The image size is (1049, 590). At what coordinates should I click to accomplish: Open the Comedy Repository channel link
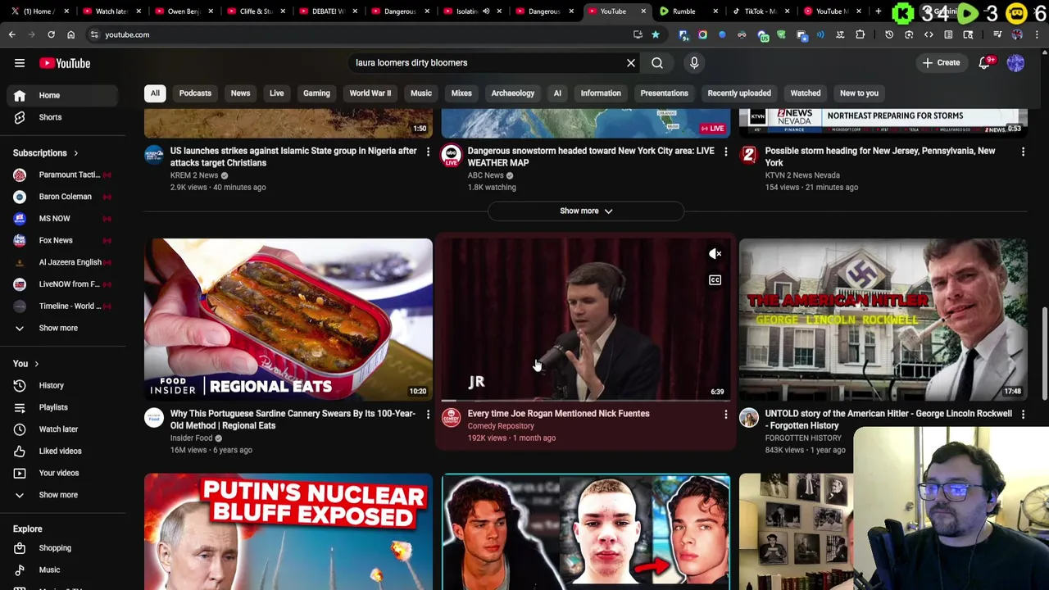[x=501, y=426]
